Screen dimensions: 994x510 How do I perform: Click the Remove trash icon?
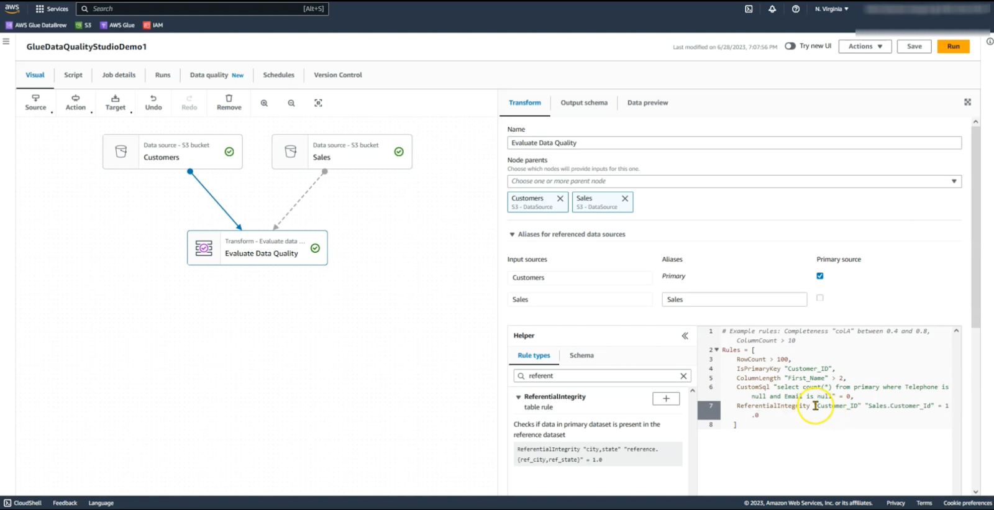229,102
